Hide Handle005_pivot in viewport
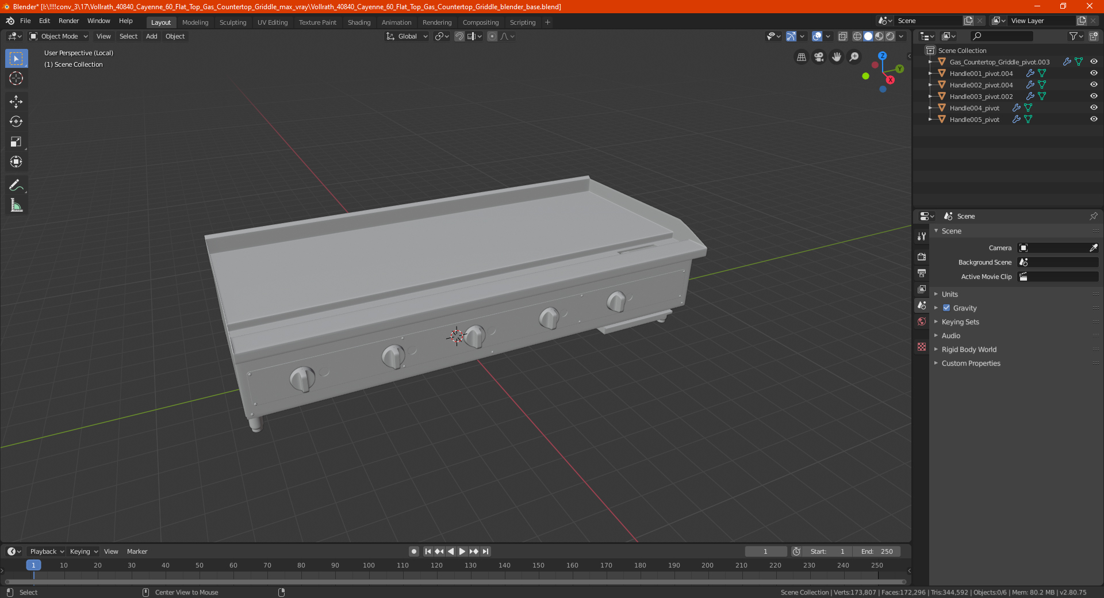 pos(1094,119)
